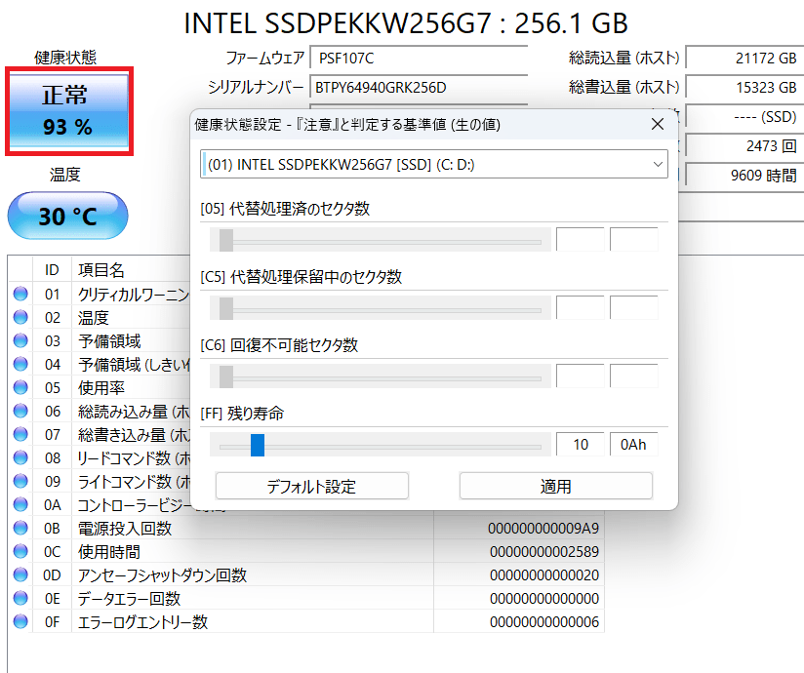Click the デフォルト設定 button
This screenshot has width=804, height=673.
pyautogui.click(x=311, y=486)
